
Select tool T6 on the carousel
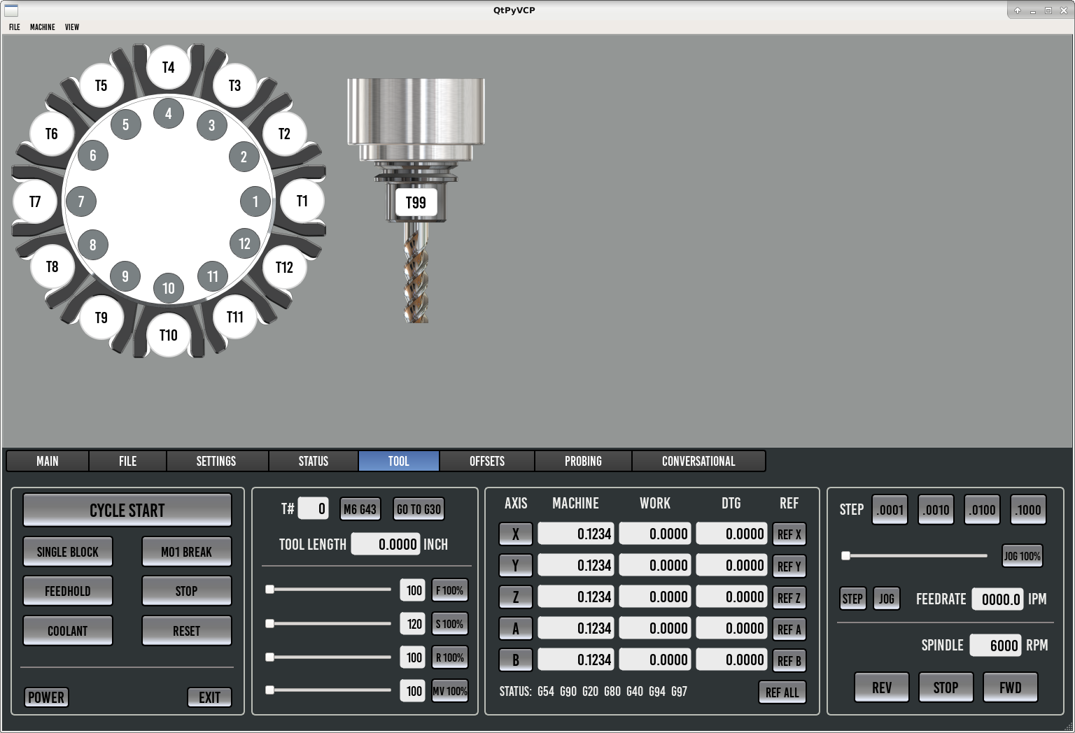(x=52, y=134)
